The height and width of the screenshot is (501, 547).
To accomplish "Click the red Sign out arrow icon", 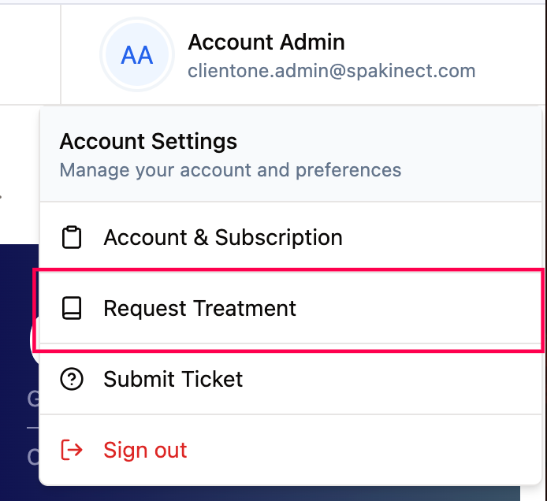I will point(72,450).
